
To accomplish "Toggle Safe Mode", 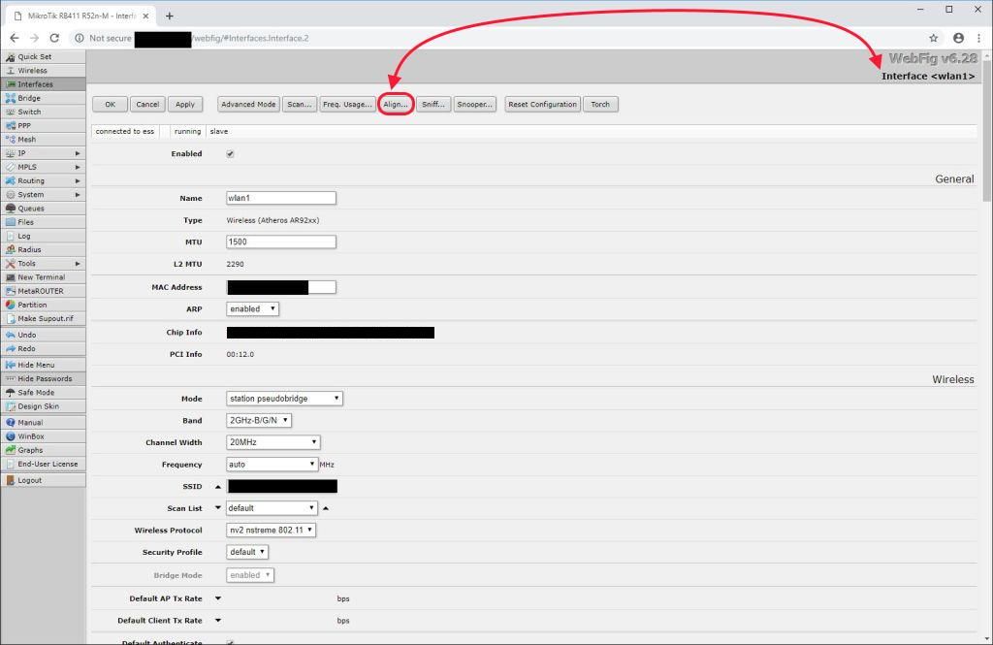I will pyautogui.click(x=43, y=393).
